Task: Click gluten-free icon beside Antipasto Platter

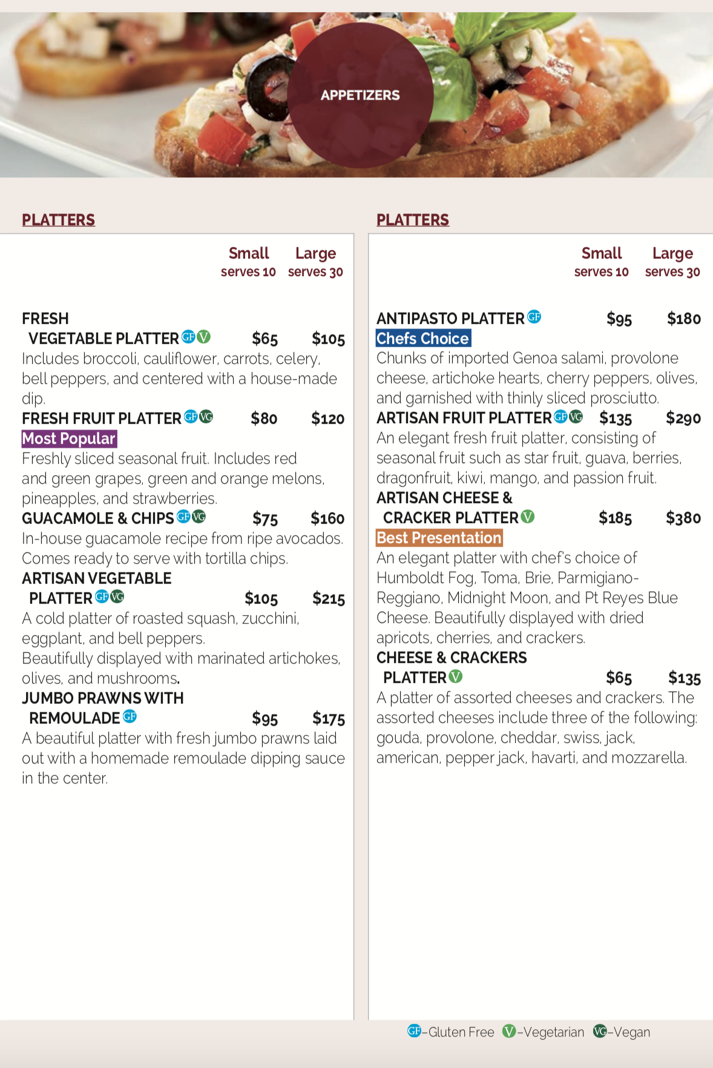Action: pos(534,317)
